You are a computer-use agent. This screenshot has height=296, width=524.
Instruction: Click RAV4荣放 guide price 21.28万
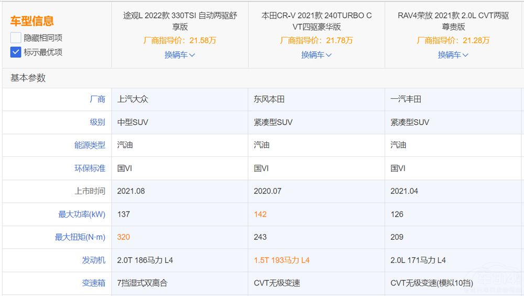(x=453, y=40)
